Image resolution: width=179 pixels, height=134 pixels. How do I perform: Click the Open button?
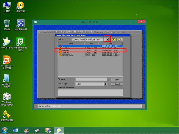(x=117, y=80)
